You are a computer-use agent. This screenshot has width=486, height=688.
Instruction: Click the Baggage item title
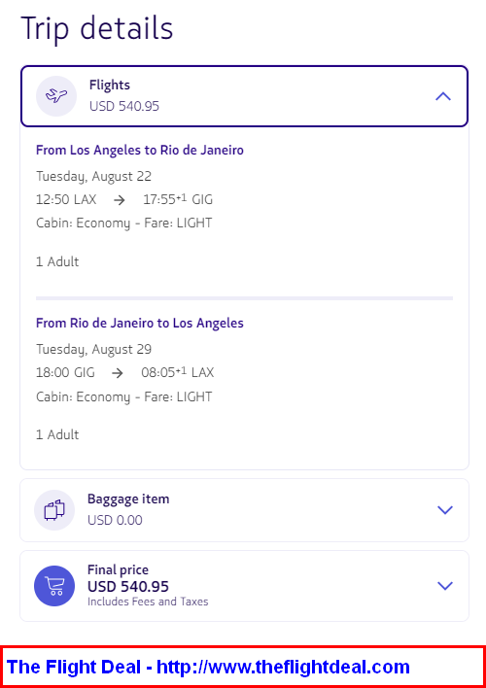(x=128, y=499)
